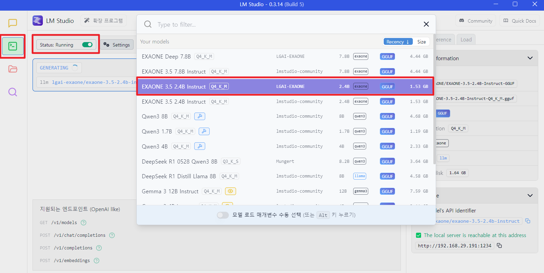
Task: Select highlighted LGAI-EXAONE 2.4B Instruct model
Action: click(x=285, y=87)
